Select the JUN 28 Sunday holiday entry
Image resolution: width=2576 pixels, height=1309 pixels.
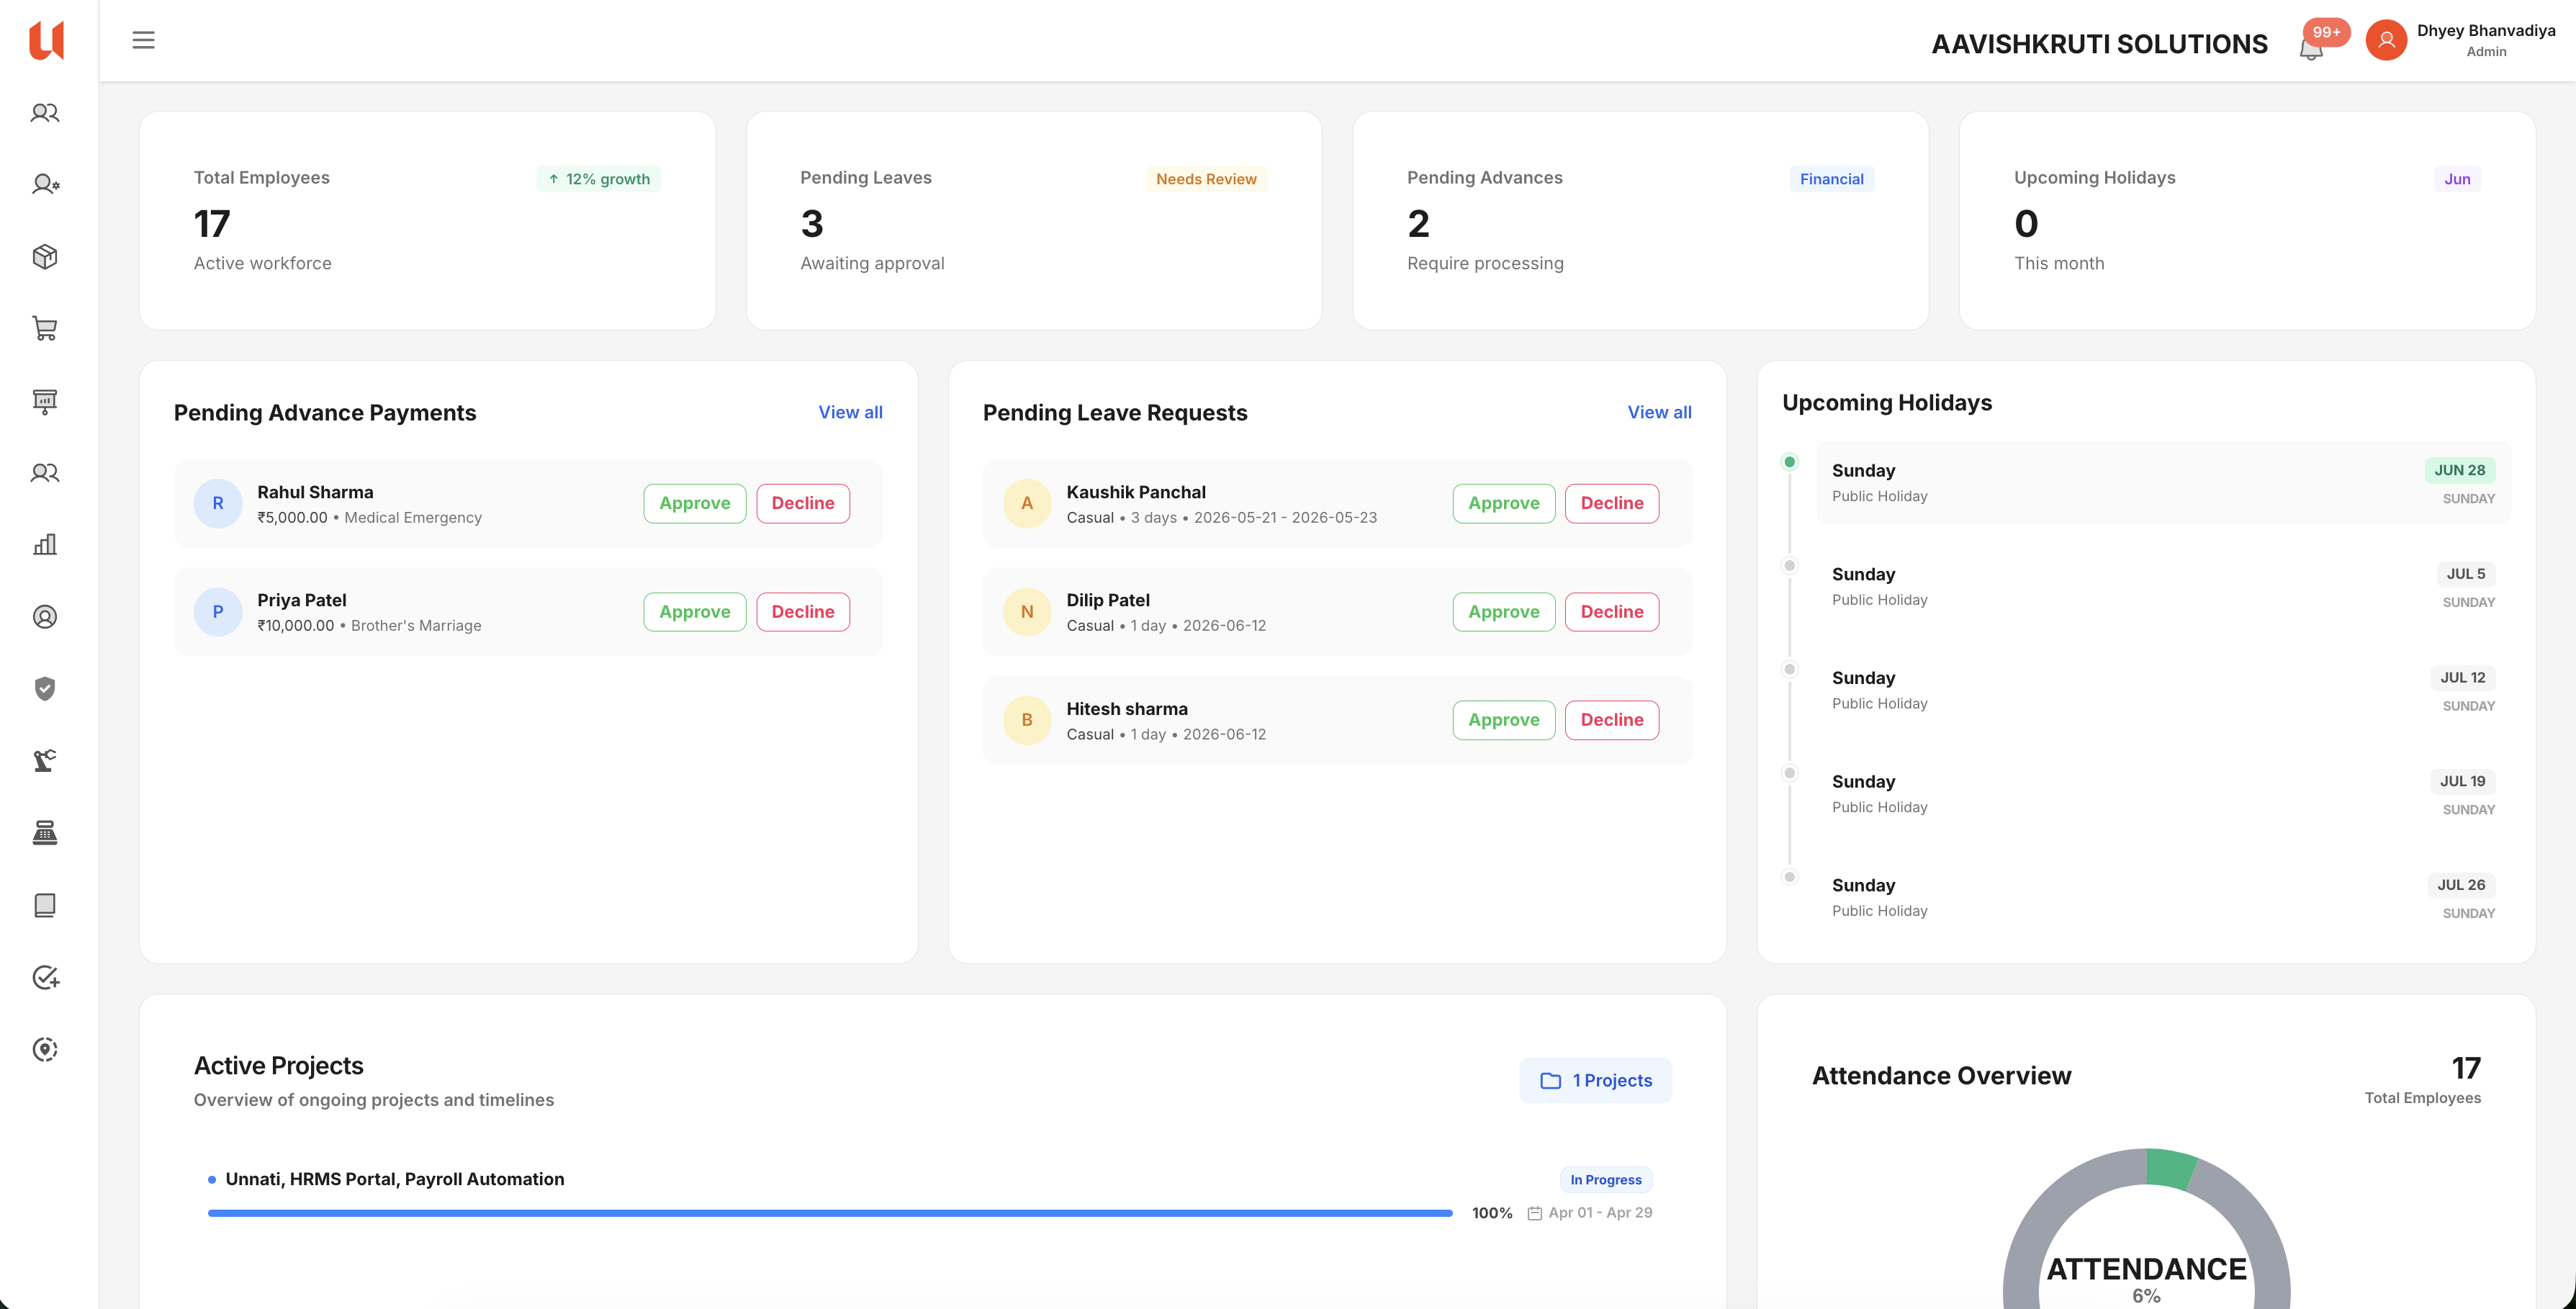point(2163,483)
